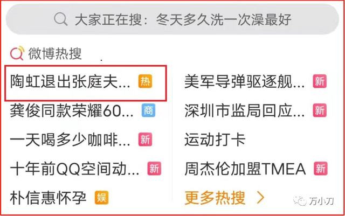Open the 周杰伦加盟TMEA trending topic

(x=245, y=169)
